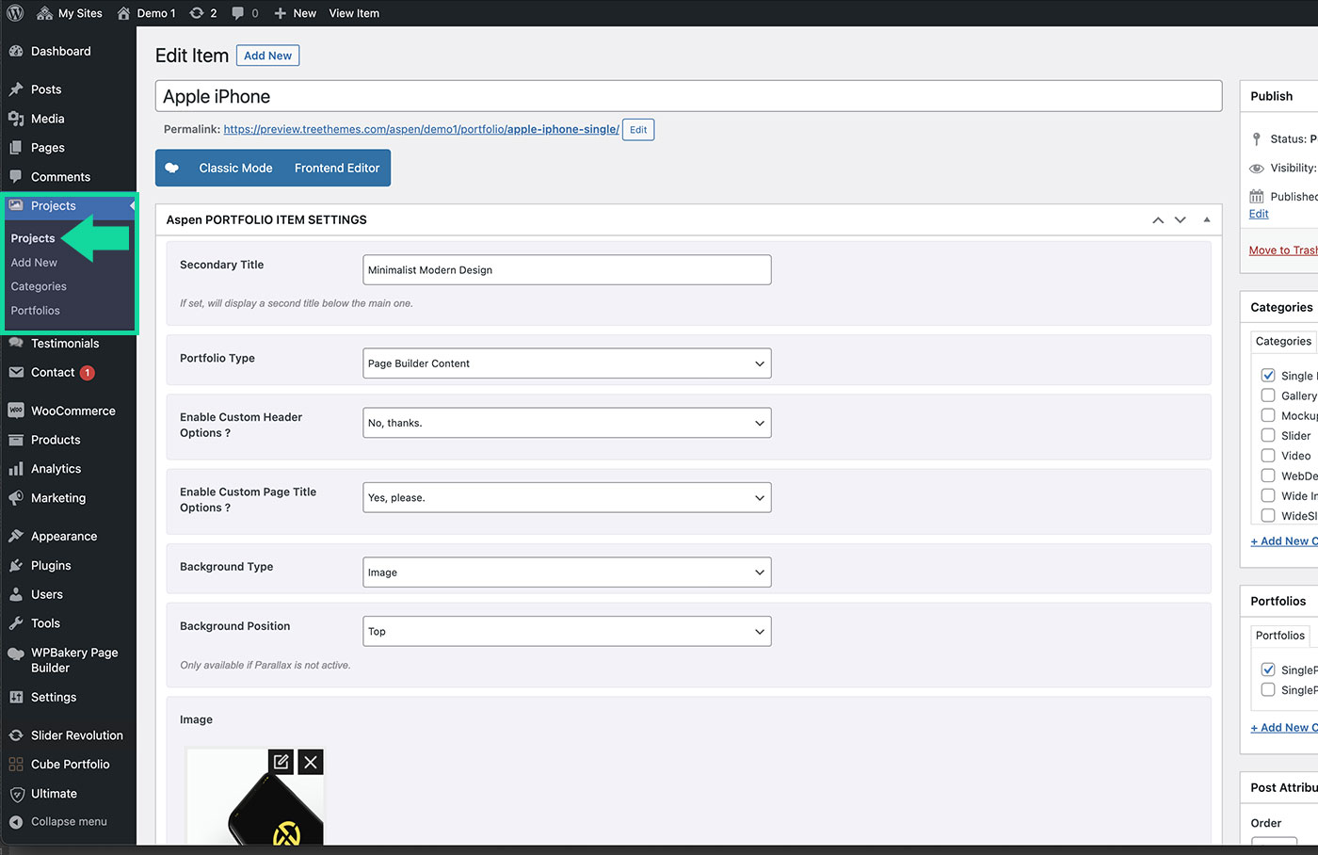1318x855 pixels.
Task: Move settings panel down with the down chevron
Action: (x=1181, y=220)
